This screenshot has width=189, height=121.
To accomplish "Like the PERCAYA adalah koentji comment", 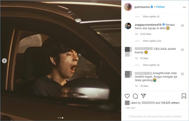I will 182,50.
